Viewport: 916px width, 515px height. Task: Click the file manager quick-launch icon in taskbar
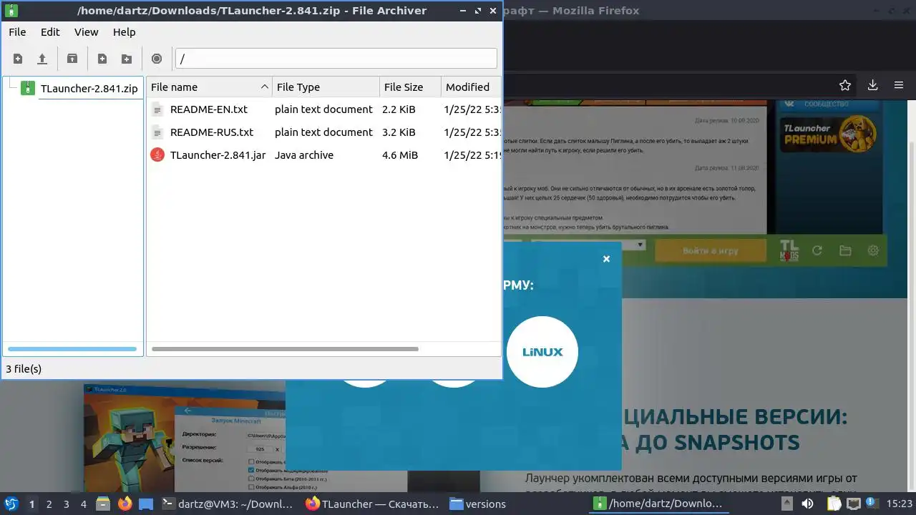pyautogui.click(x=103, y=504)
